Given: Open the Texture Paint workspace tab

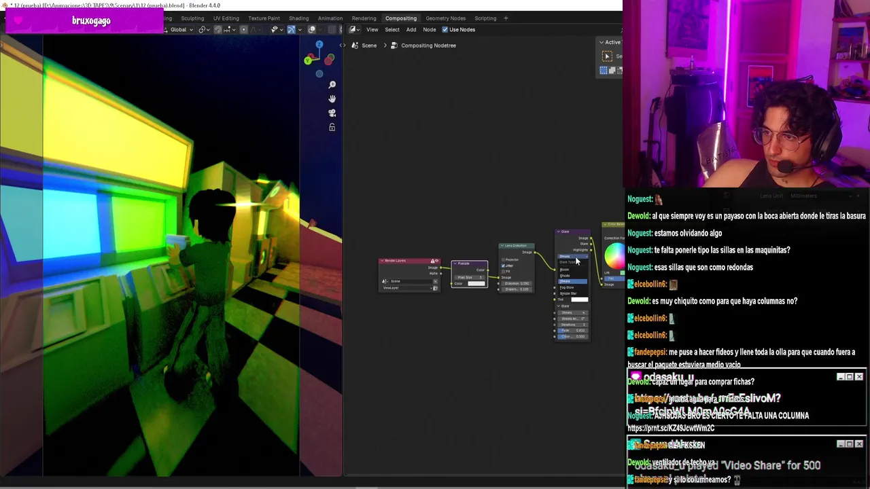Looking at the screenshot, I should 264,18.
